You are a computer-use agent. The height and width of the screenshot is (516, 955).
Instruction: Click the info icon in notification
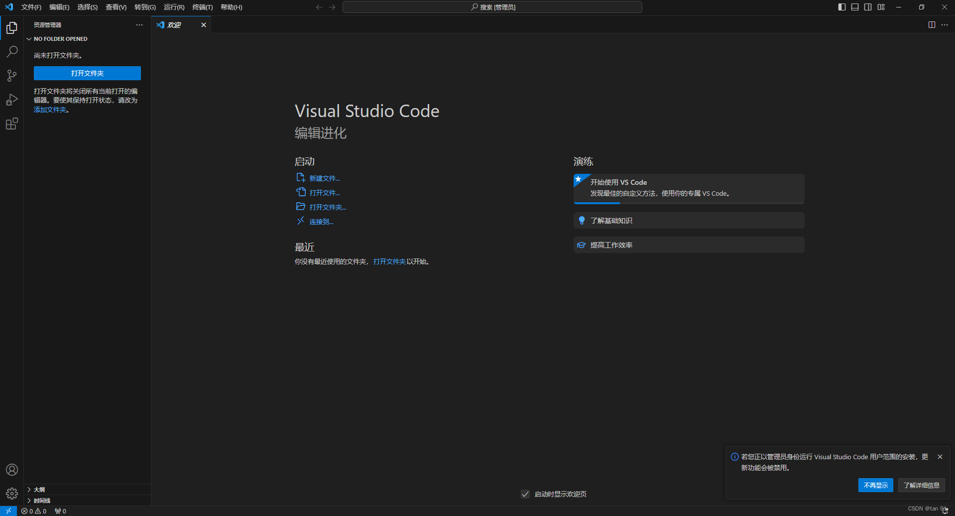[x=734, y=457]
